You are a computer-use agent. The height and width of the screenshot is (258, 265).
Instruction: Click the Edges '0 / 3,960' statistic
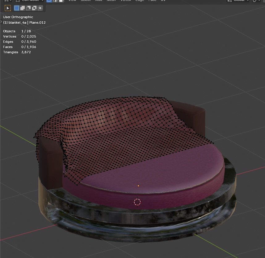click(28, 42)
